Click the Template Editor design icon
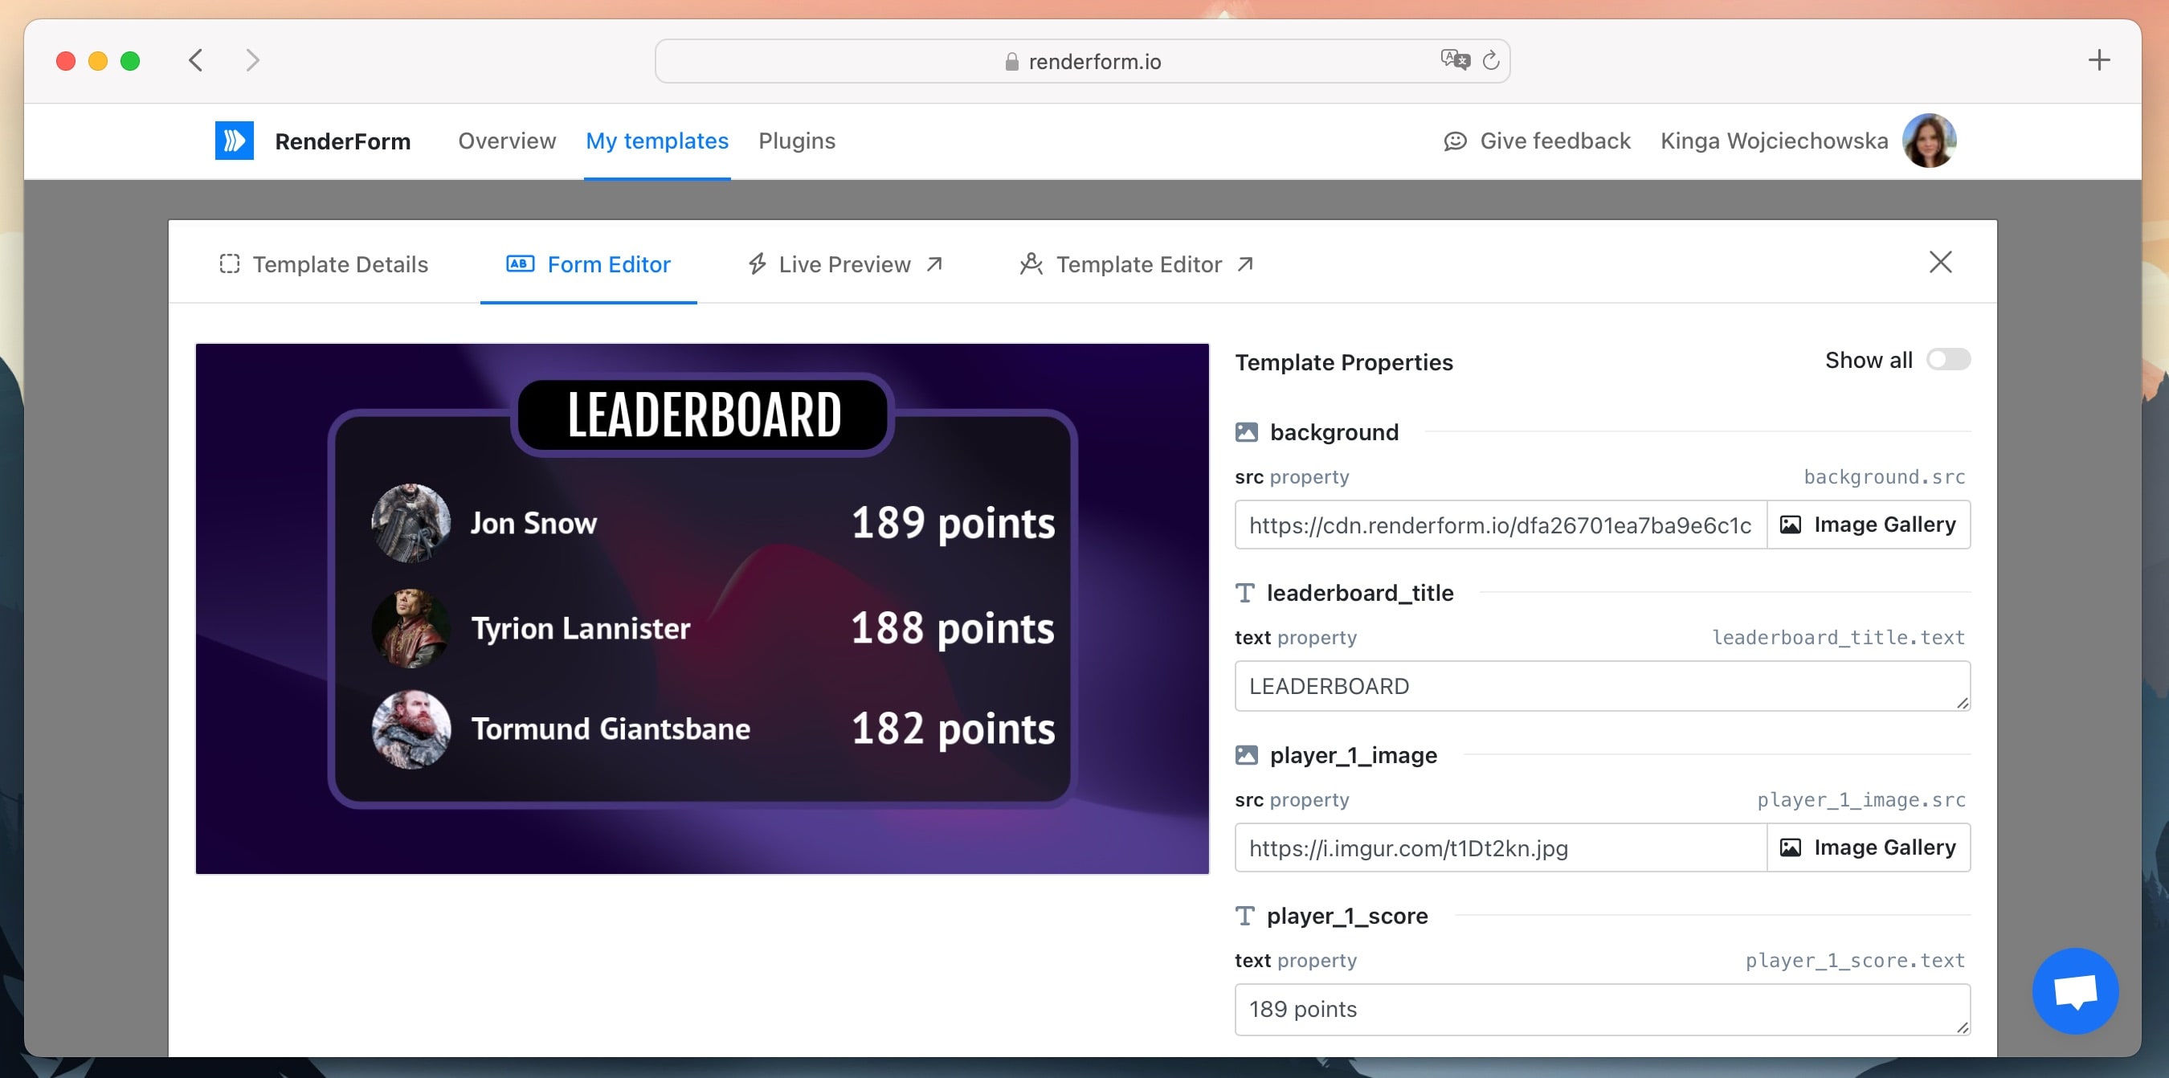 point(1031,263)
